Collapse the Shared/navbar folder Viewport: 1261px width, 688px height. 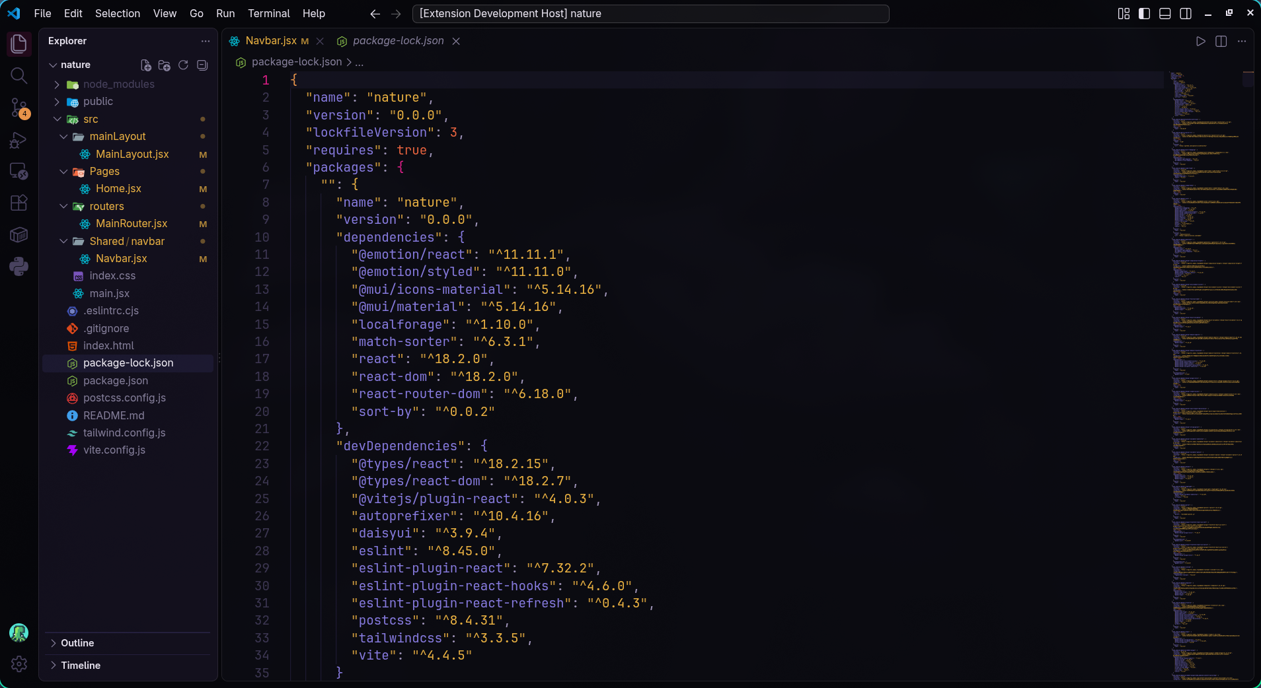click(x=63, y=242)
